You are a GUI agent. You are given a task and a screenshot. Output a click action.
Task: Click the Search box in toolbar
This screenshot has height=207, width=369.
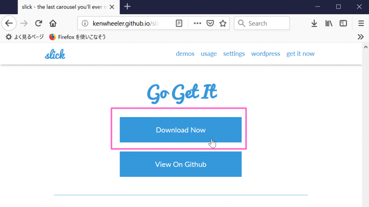pos(262,23)
